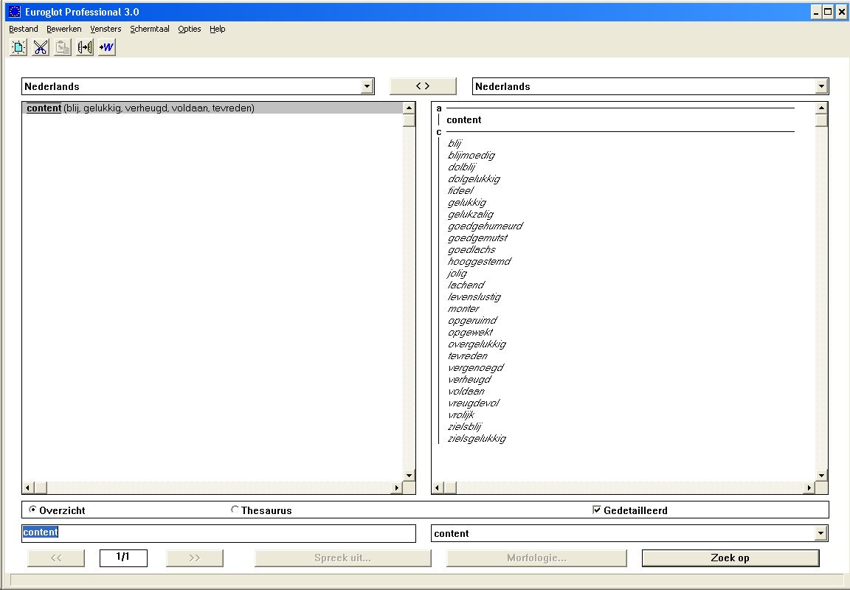Viewport: 850px width, 590px height.
Task: Click the <> swap languages button
Action: coord(422,86)
